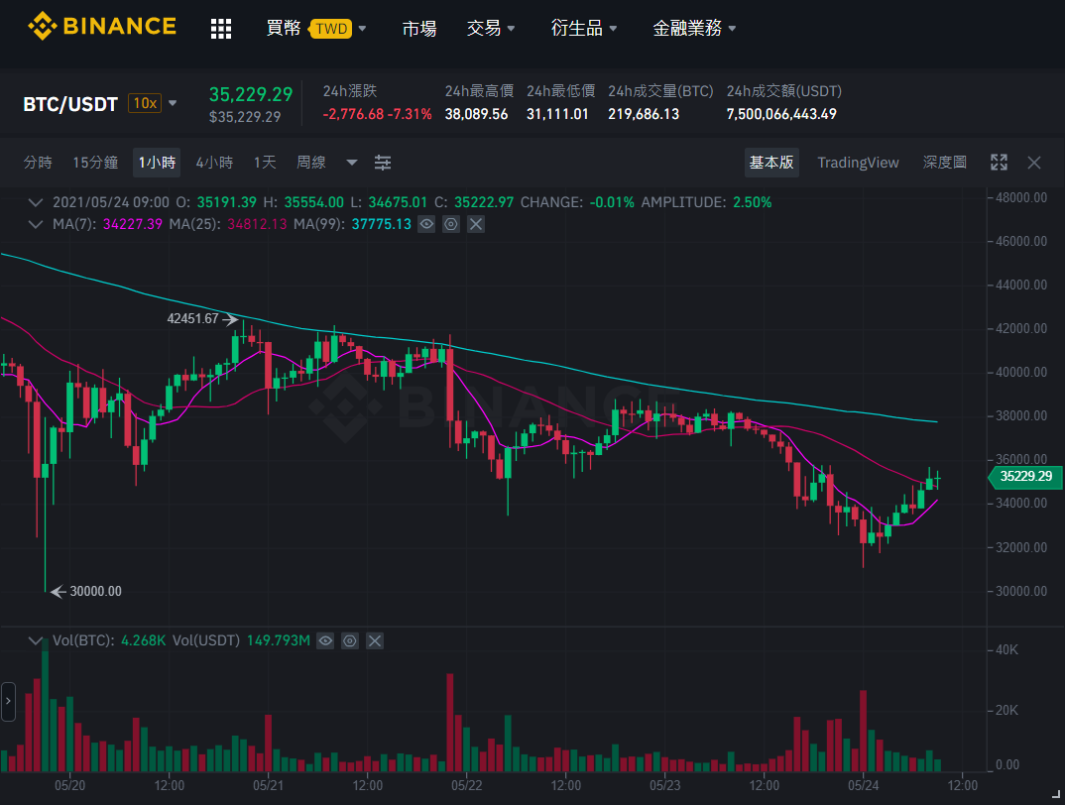The image size is (1065, 805).
Task: Toggle volume bars visibility eye icon
Action: coord(325,640)
